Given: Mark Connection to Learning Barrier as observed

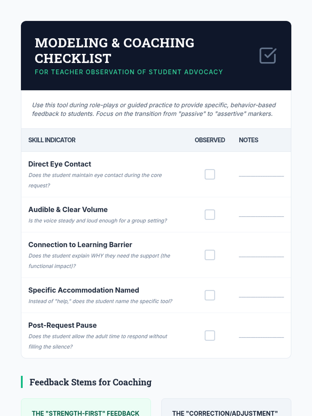Looking at the screenshot, I should coord(210,255).
